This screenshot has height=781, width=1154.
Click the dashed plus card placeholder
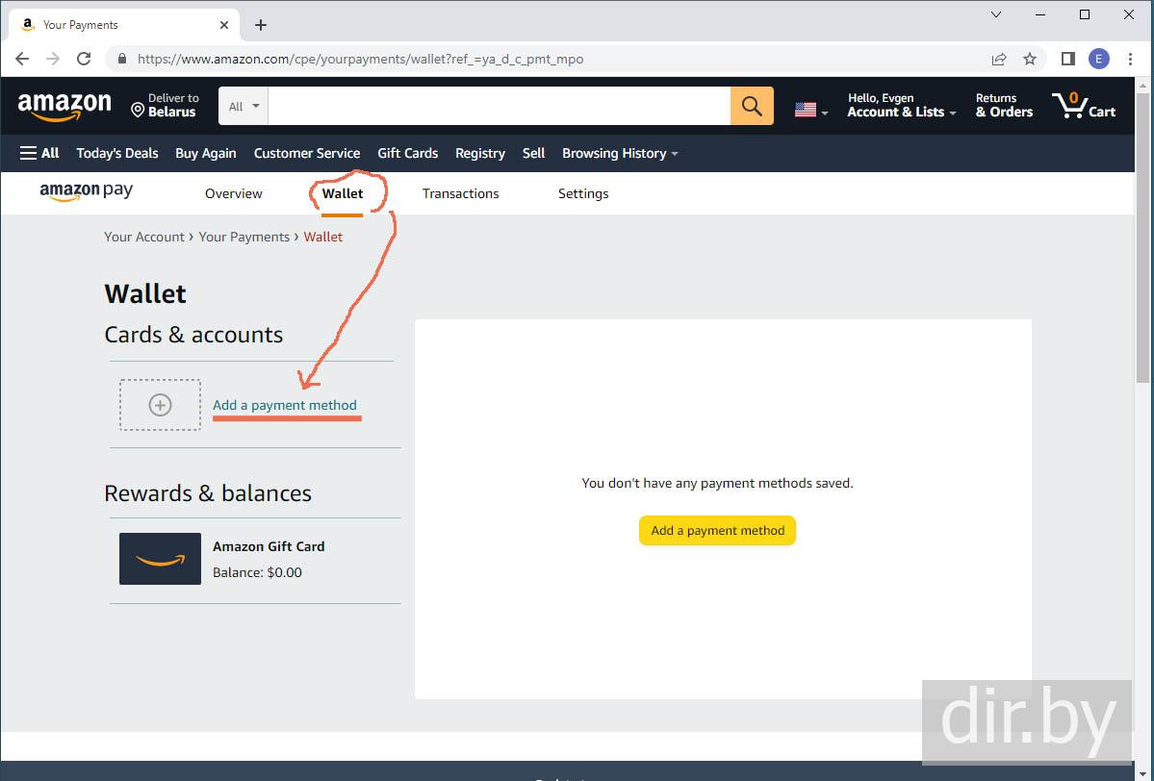[x=160, y=405]
